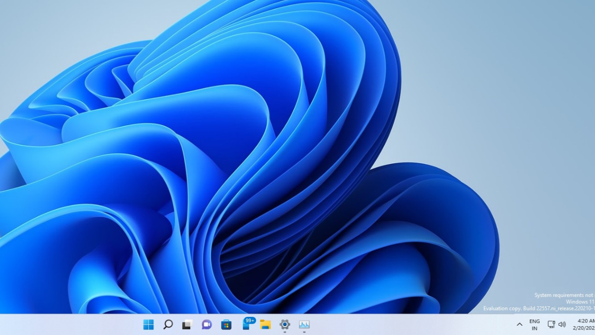Click the speaker volume tray icon

click(x=562, y=324)
